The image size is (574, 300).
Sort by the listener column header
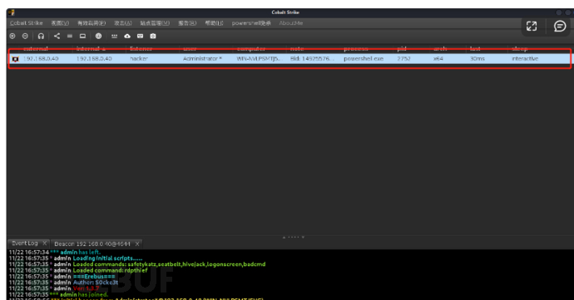pos(141,49)
